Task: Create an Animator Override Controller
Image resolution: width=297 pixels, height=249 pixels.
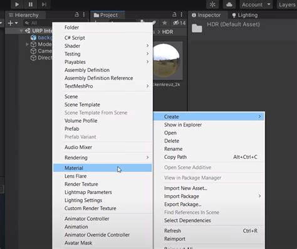Action: (102, 235)
